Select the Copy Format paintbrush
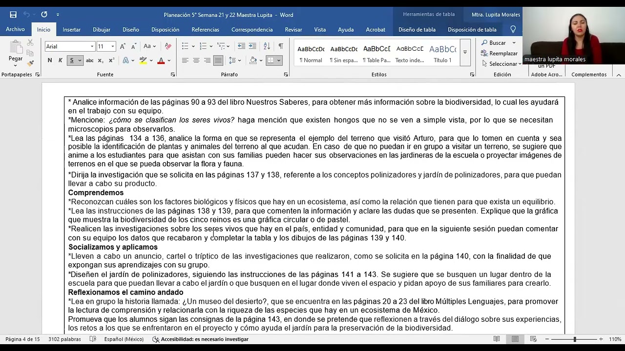 coord(30,63)
